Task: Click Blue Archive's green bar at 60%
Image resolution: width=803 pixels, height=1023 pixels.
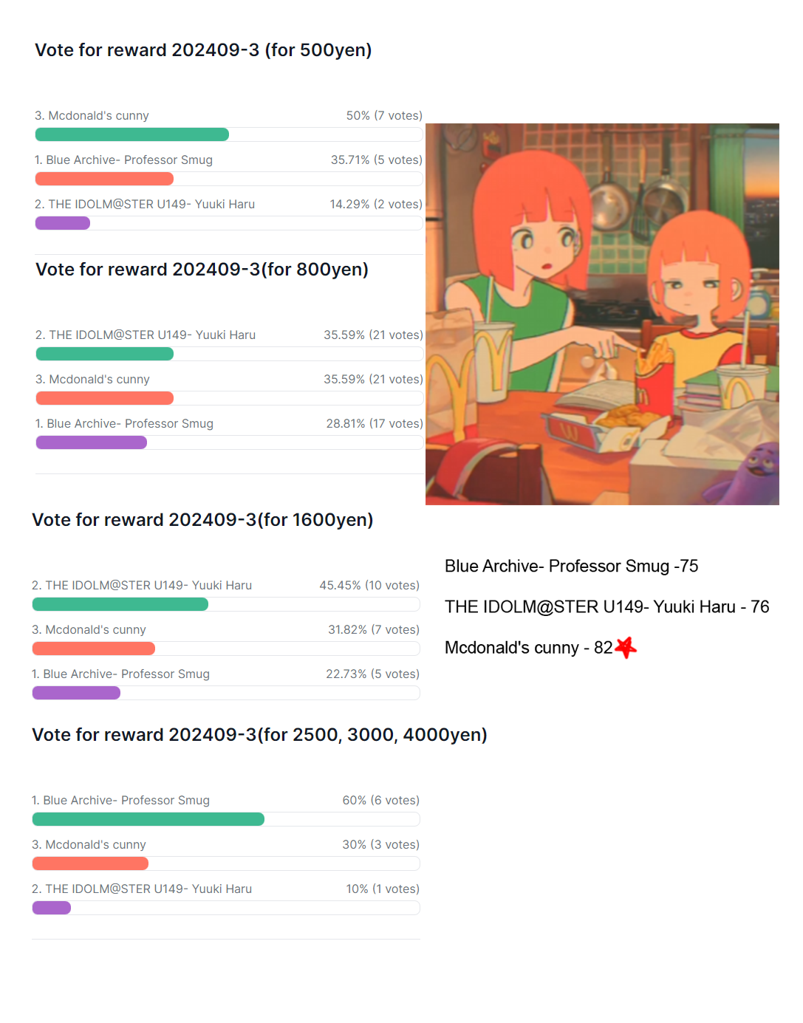Action: pyautogui.click(x=148, y=819)
